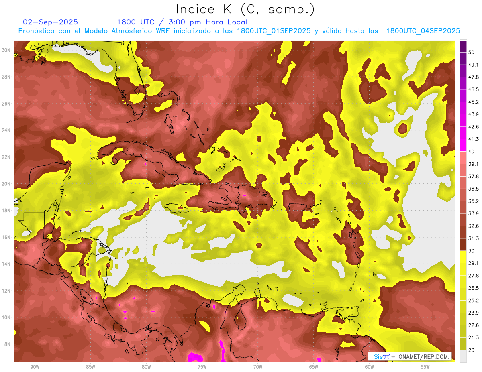Image resolution: width=482 pixels, height=372 pixels.
Task: Click the 18N latitude axis label
Action: click(x=6, y=210)
